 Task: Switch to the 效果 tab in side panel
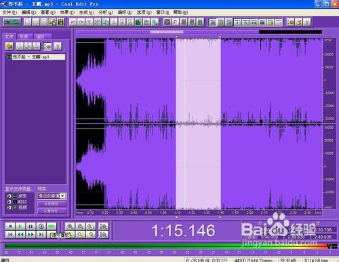pos(24,37)
